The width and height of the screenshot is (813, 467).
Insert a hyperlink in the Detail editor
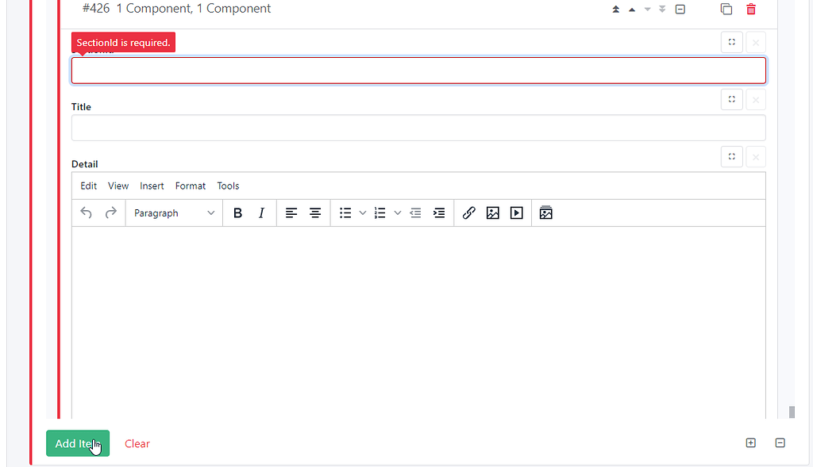468,212
